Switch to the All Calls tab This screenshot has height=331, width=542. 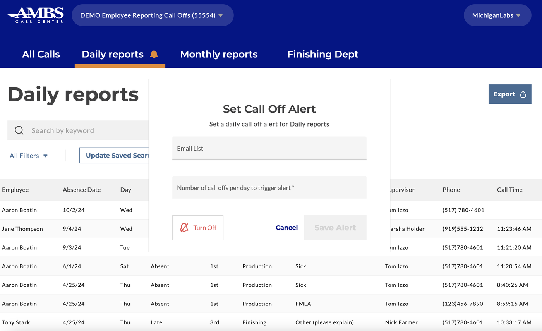tap(41, 54)
